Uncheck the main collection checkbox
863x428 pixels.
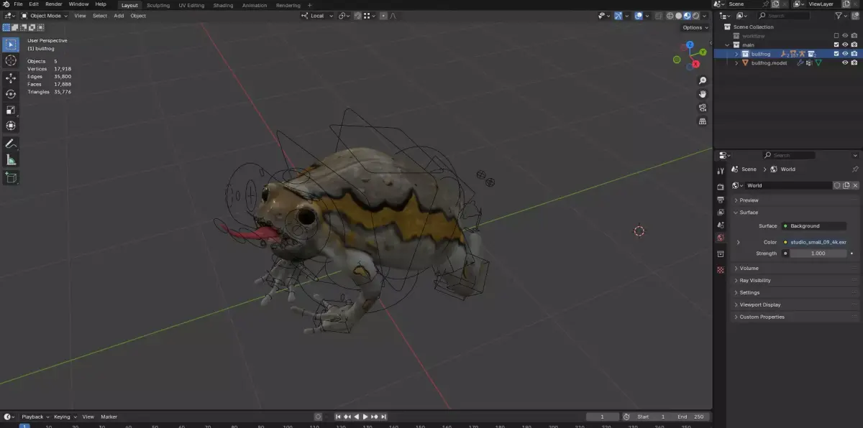click(x=836, y=45)
